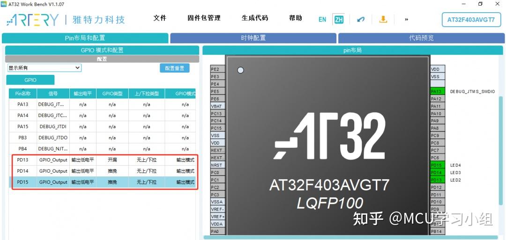Image resolution: width=506 pixels, height=240 pixels.
Task: Click the PA11 pin on chip
Action: click(438, 106)
